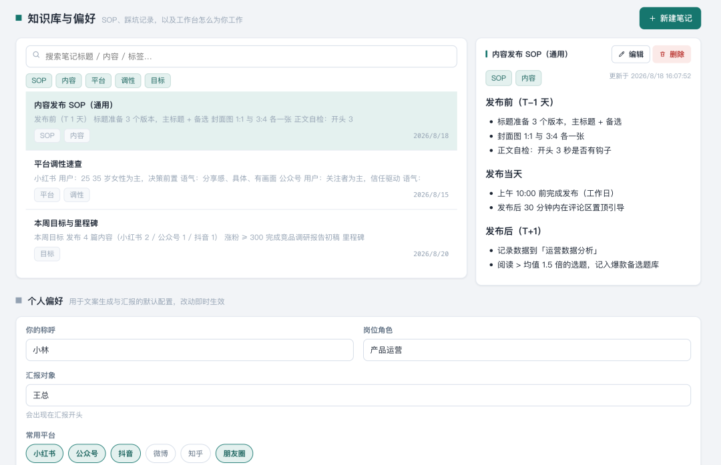
Task: Click bullet 标题准备 3 个版本
Action: [559, 122]
